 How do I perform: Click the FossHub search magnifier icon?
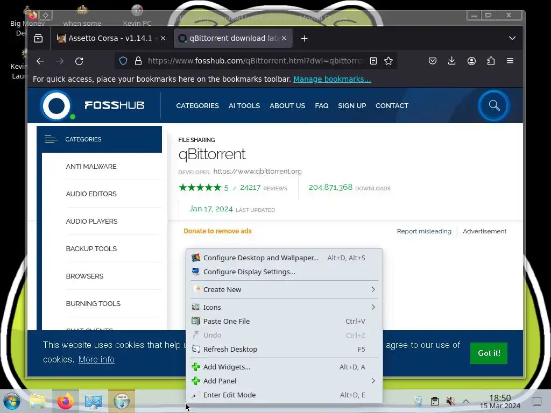(x=494, y=105)
